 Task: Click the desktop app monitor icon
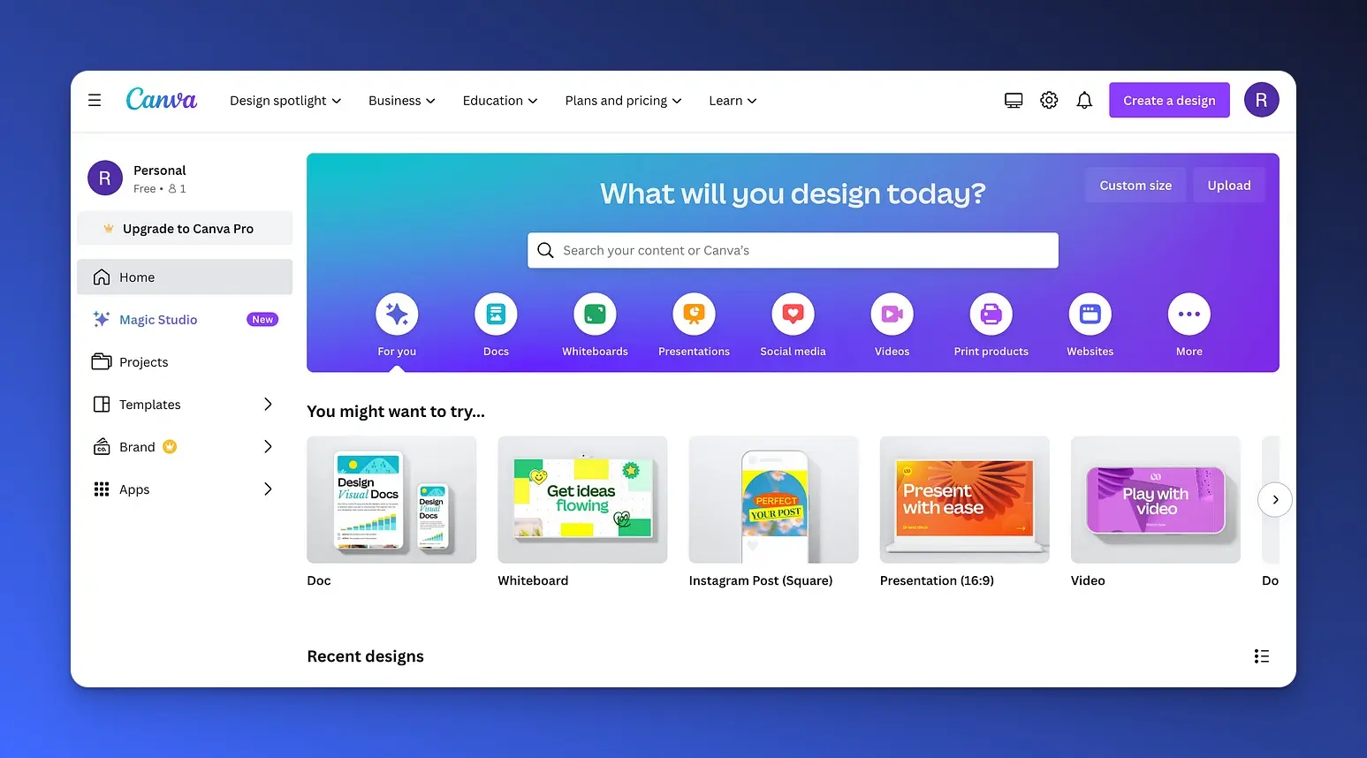[x=1014, y=101]
